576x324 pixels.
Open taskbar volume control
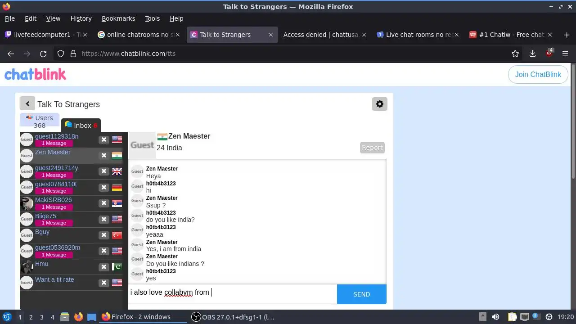pos(495,317)
